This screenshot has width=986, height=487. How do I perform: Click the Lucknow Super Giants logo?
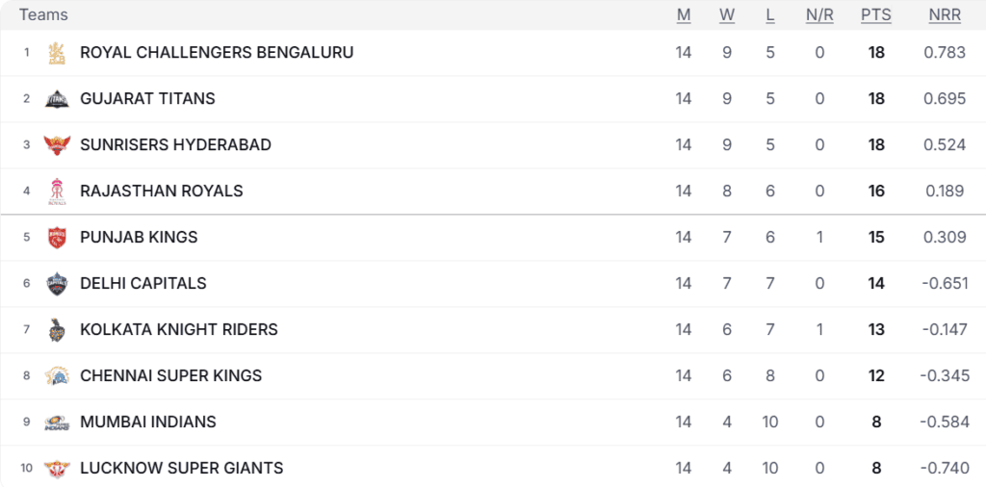pos(57,469)
